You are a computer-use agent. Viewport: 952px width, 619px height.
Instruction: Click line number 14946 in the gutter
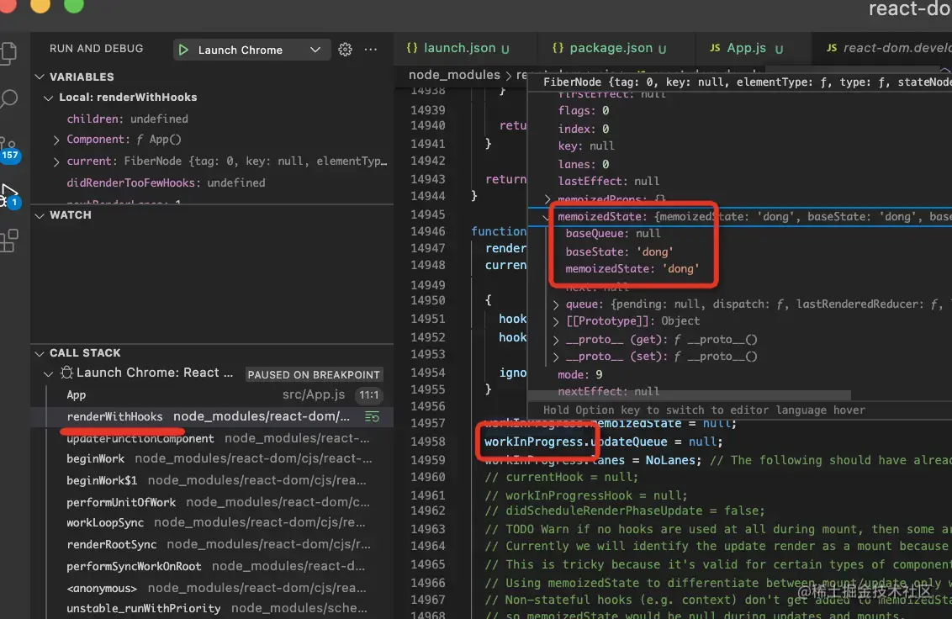(x=427, y=231)
